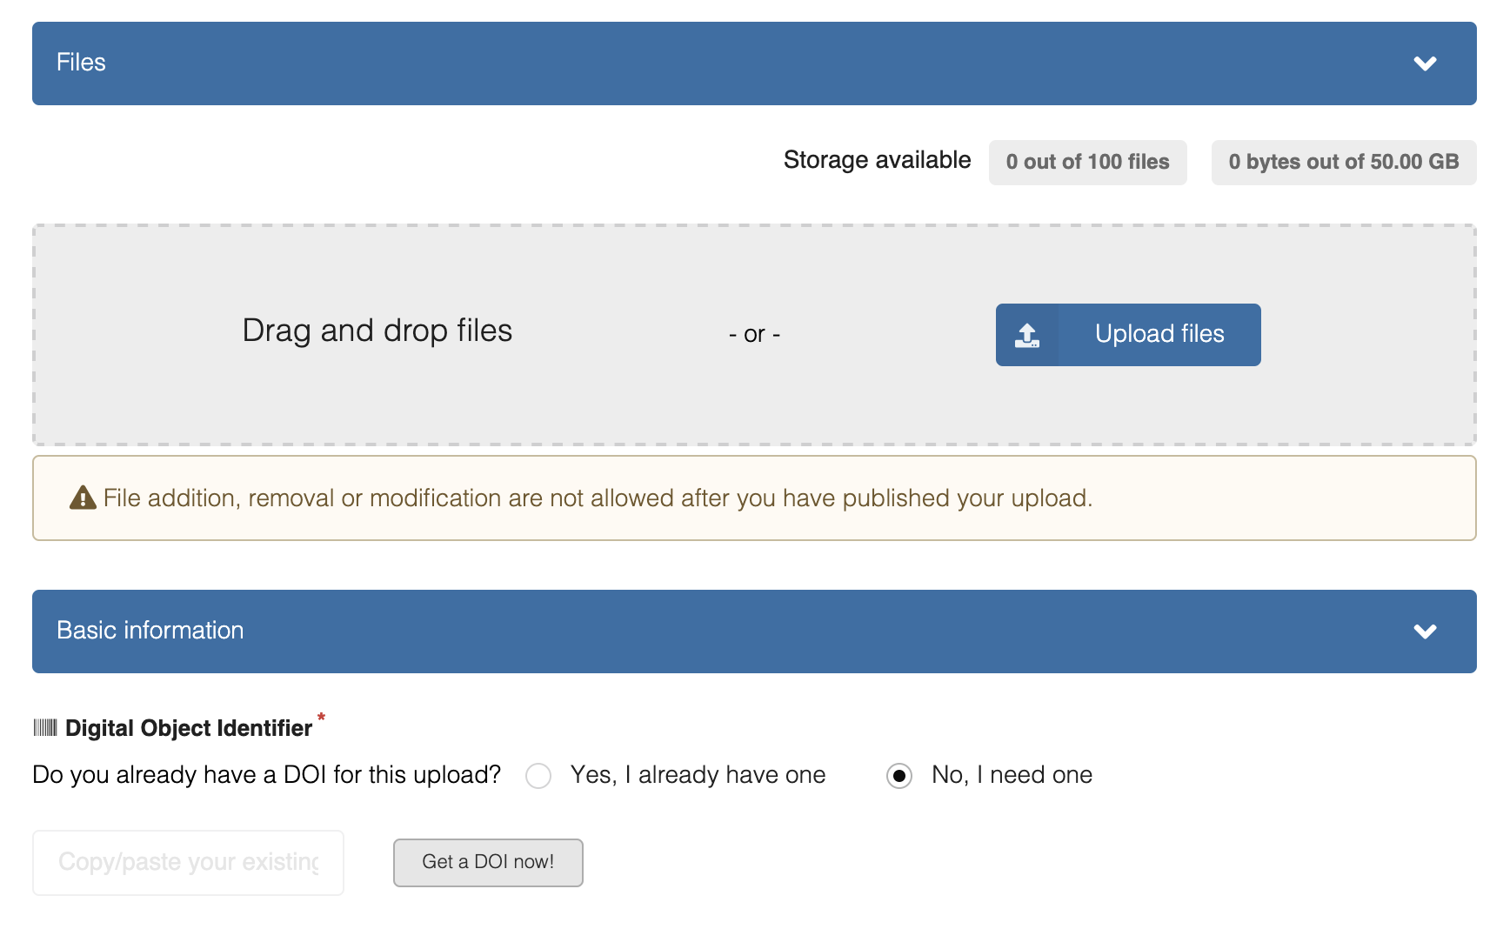Click the warning triangle icon
Screen dimensions: 1503x929
coord(83,498)
